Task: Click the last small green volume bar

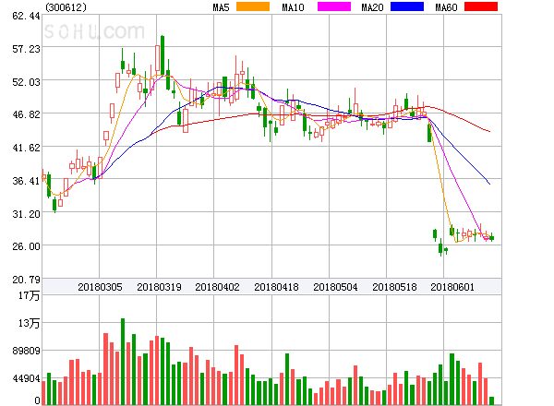Action: pyautogui.click(x=491, y=400)
